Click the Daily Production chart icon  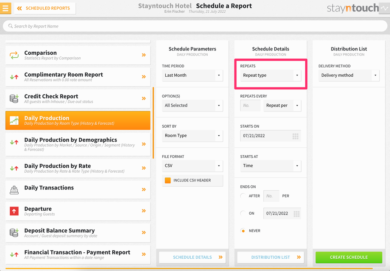click(x=14, y=120)
